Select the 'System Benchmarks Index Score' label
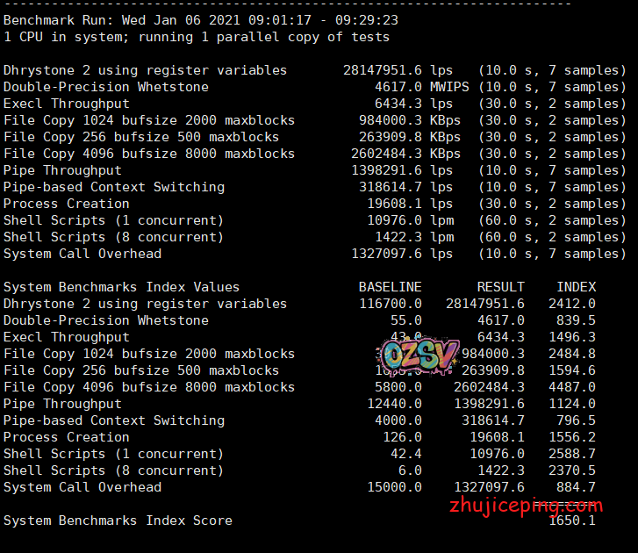The width and height of the screenshot is (638, 553). pos(118,521)
